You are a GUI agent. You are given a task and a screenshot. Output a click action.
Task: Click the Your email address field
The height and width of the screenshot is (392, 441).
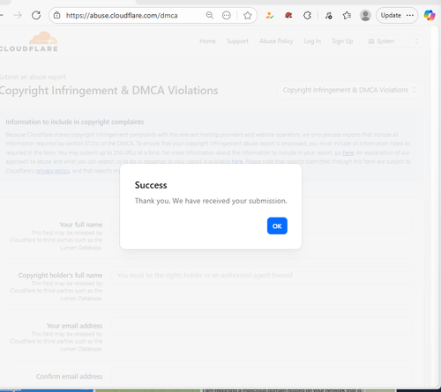click(262, 326)
